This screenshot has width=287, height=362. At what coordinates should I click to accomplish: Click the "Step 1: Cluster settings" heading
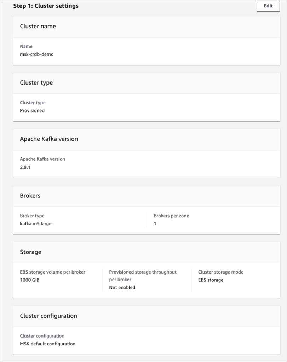tap(46, 6)
